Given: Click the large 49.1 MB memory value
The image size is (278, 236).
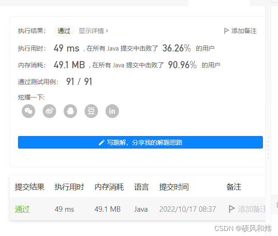Looking at the screenshot, I should 69,65.
